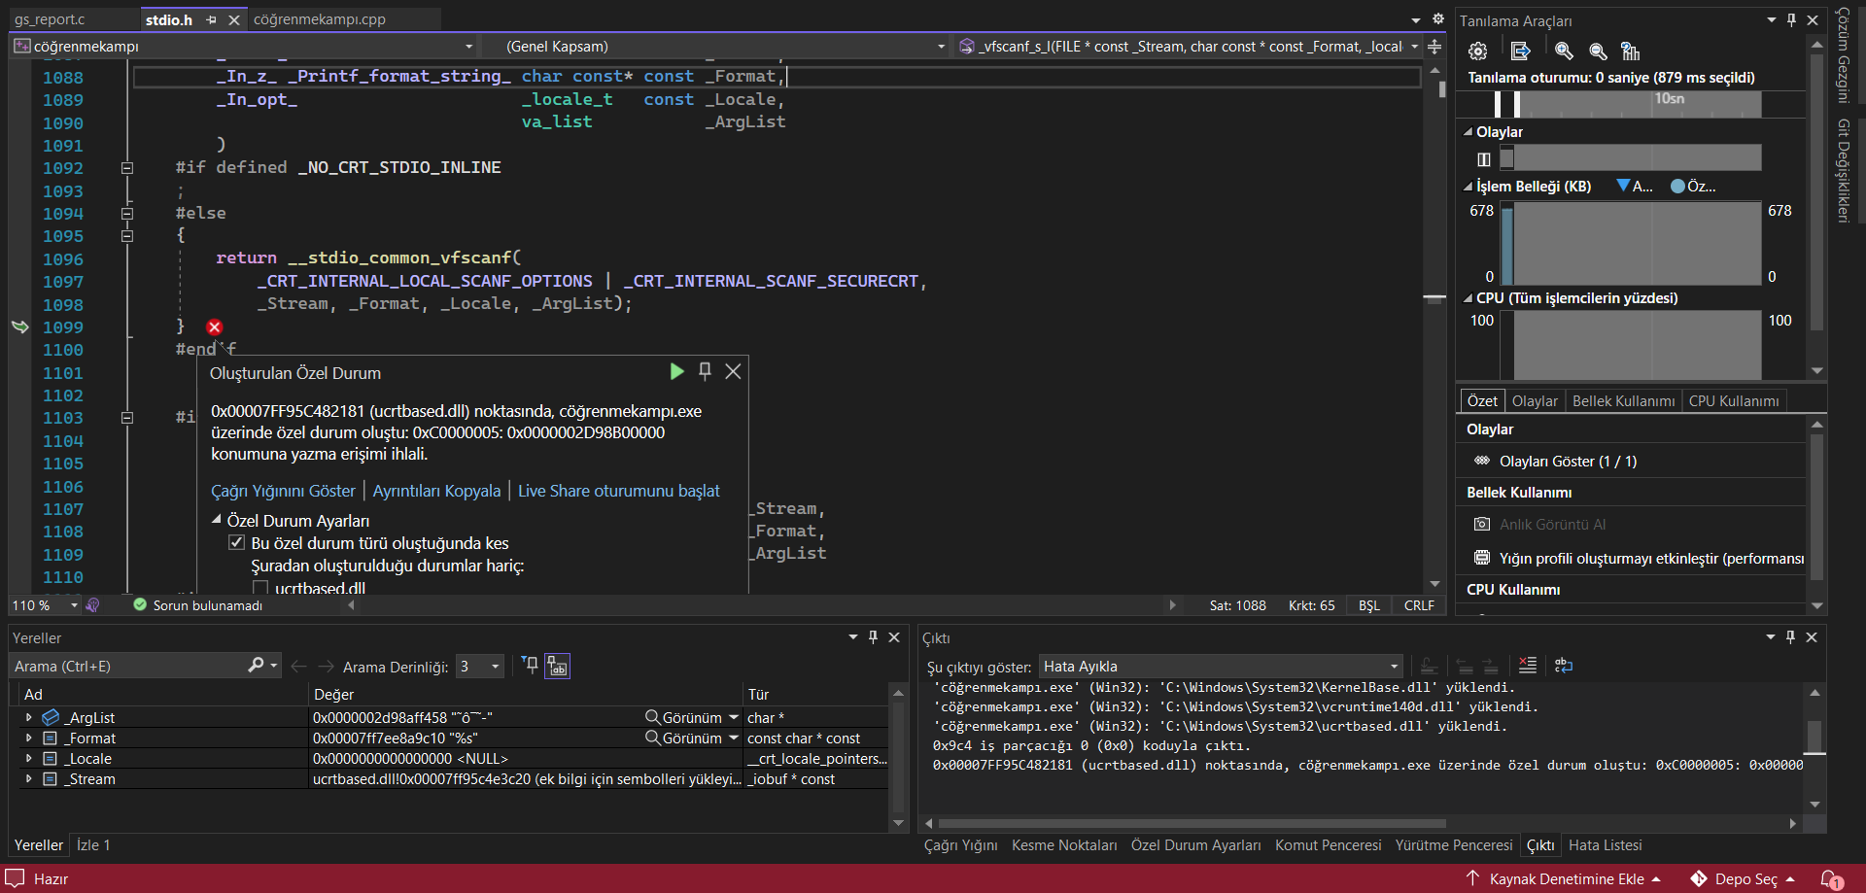Toggle word wrap in the Çıktı panel
Image resolution: width=1866 pixels, height=893 pixels.
[x=1563, y=666]
